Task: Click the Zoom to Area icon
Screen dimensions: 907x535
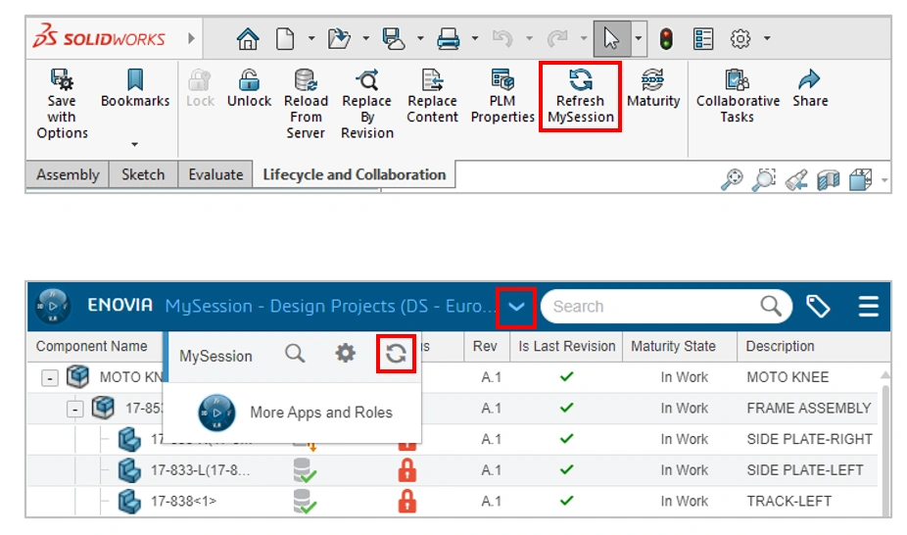Action: pyautogui.click(x=764, y=179)
